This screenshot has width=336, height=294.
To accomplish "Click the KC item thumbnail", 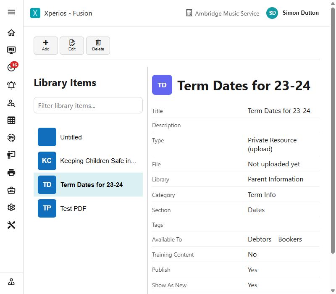I will click(x=47, y=161).
